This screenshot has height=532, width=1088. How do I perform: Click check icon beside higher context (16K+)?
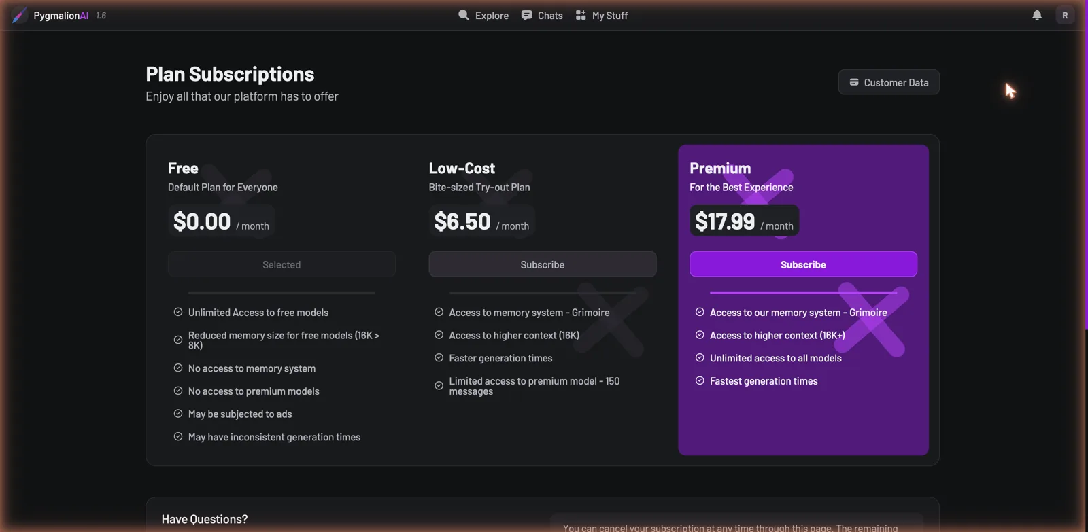700,335
